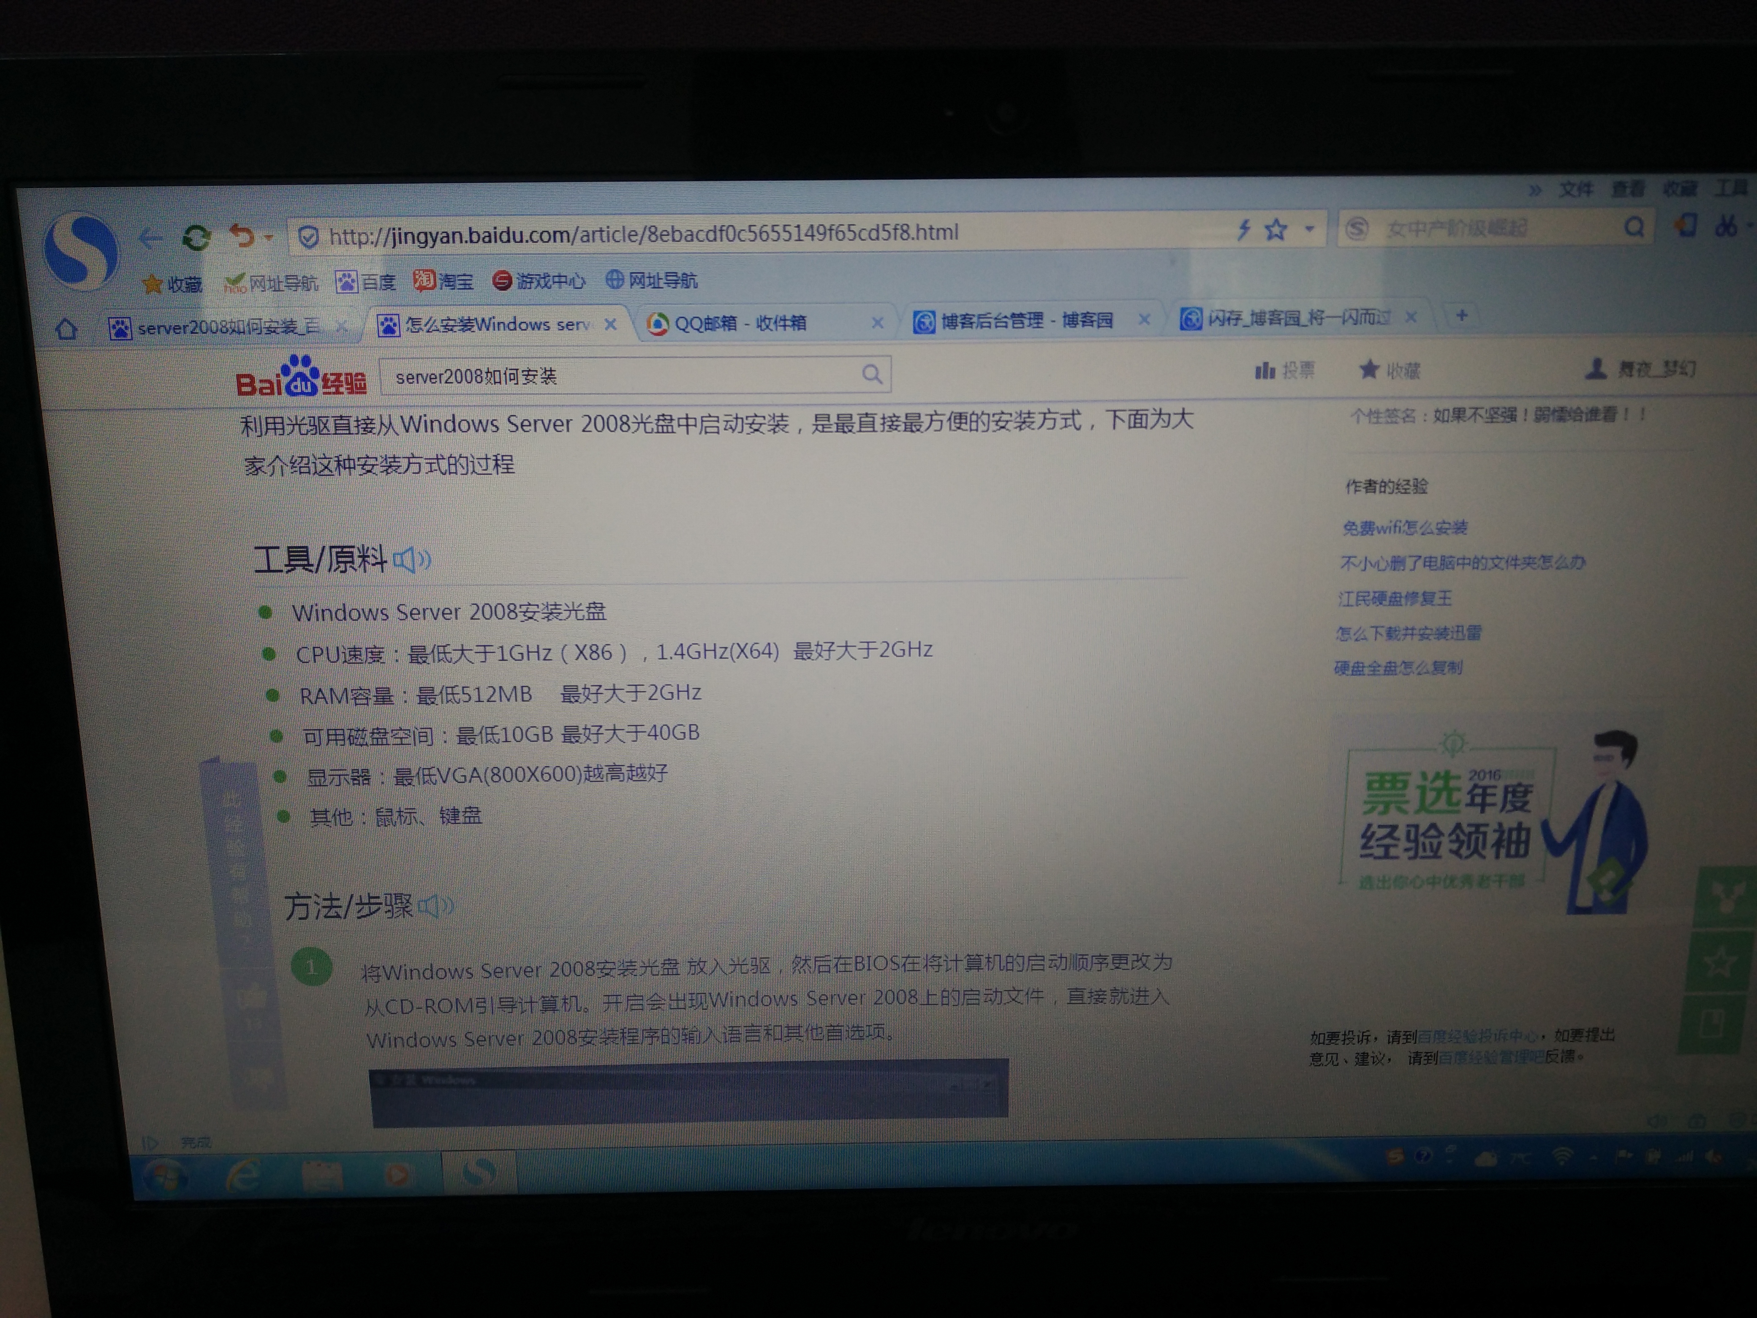
Task: Click the browser back arrow
Action: (x=150, y=237)
